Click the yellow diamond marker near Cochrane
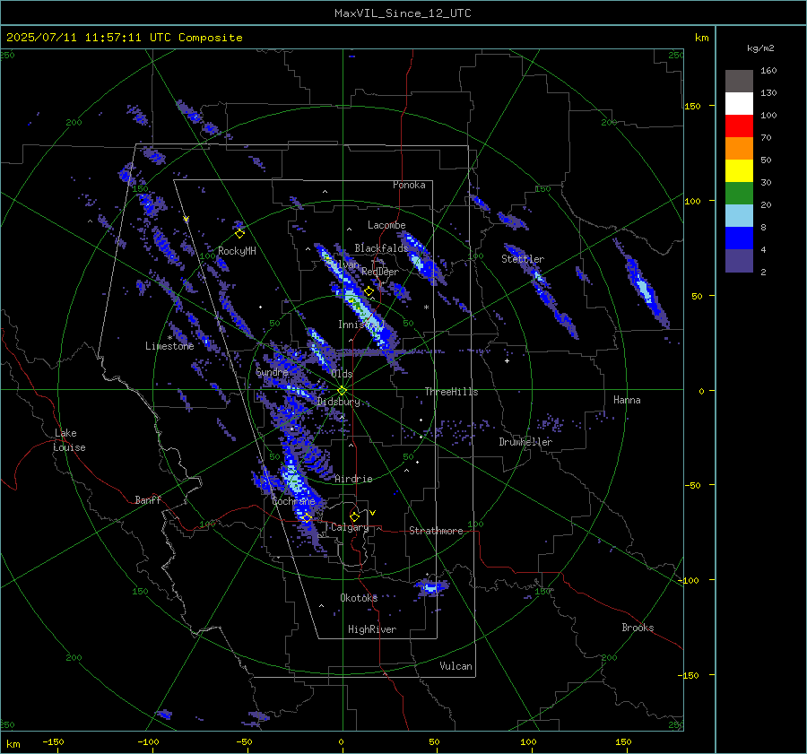The image size is (807, 754). pyautogui.click(x=307, y=517)
